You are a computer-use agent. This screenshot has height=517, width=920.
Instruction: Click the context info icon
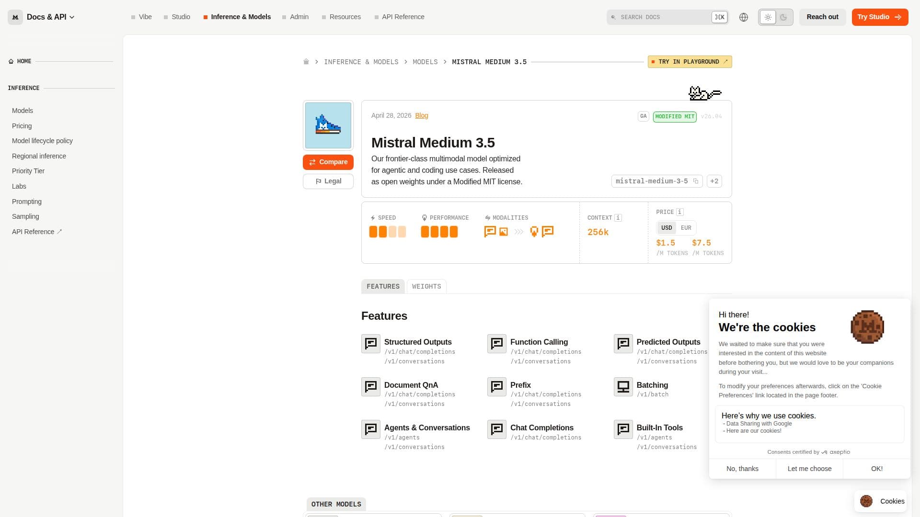[x=618, y=218]
